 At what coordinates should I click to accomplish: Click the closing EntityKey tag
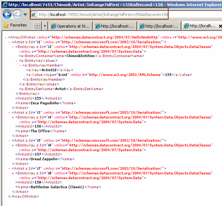28,94
